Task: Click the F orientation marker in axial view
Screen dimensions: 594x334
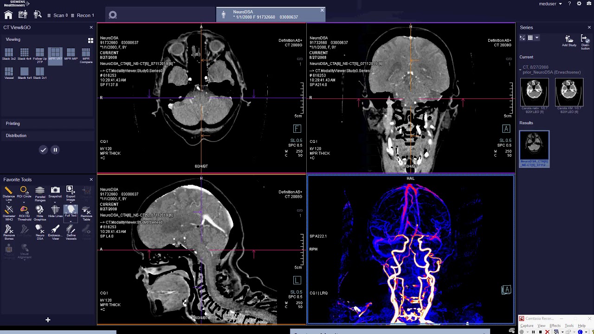Action: click(297, 128)
